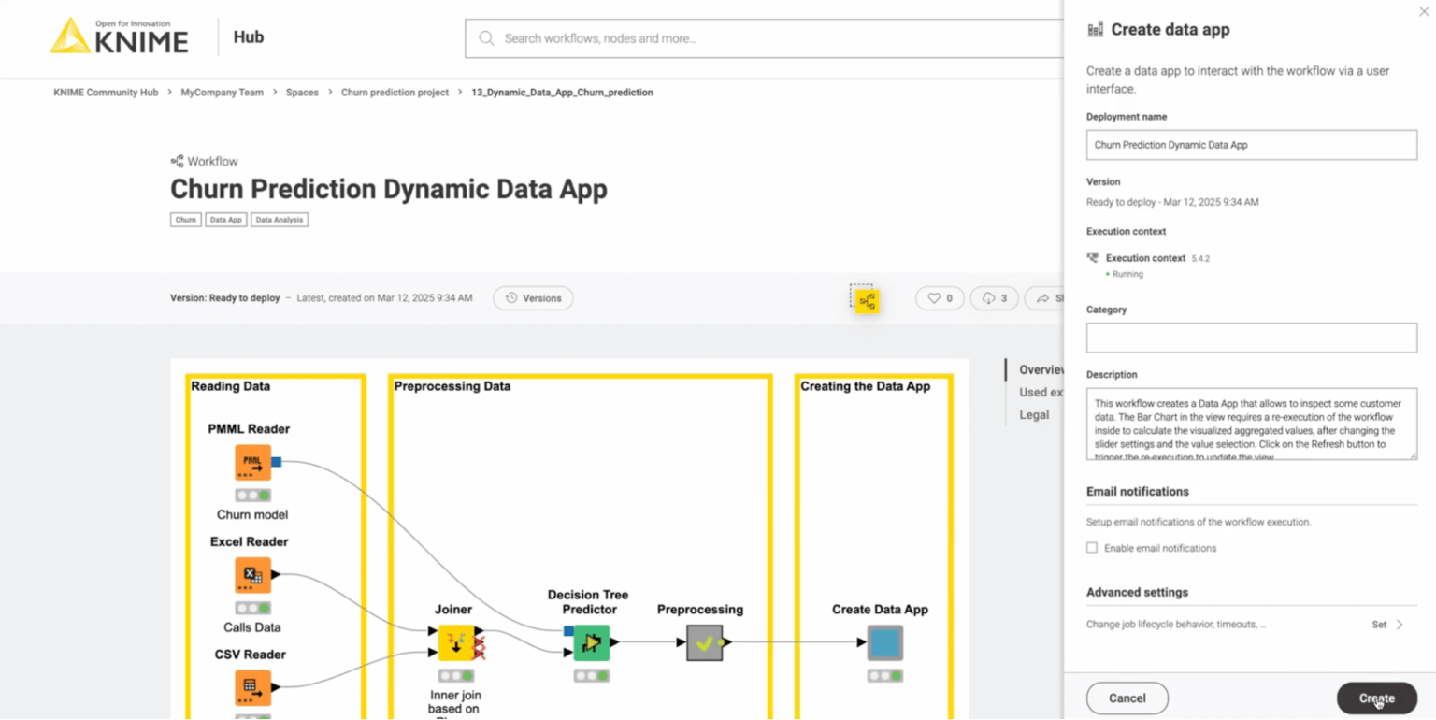Close the Create data app panel
This screenshot has height=720, width=1436.
coord(1424,11)
